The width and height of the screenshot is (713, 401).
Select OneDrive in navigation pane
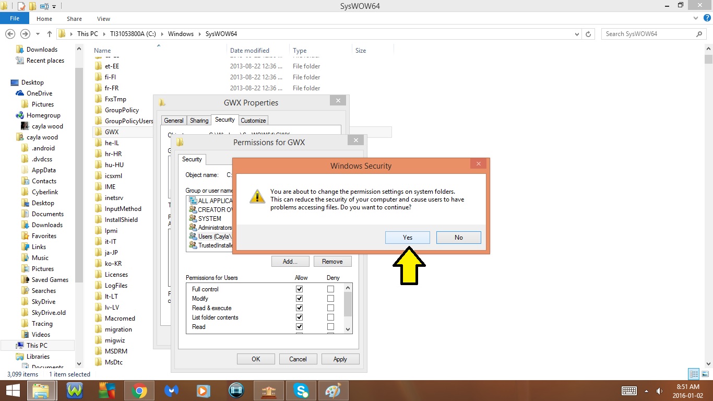[39, 93]
